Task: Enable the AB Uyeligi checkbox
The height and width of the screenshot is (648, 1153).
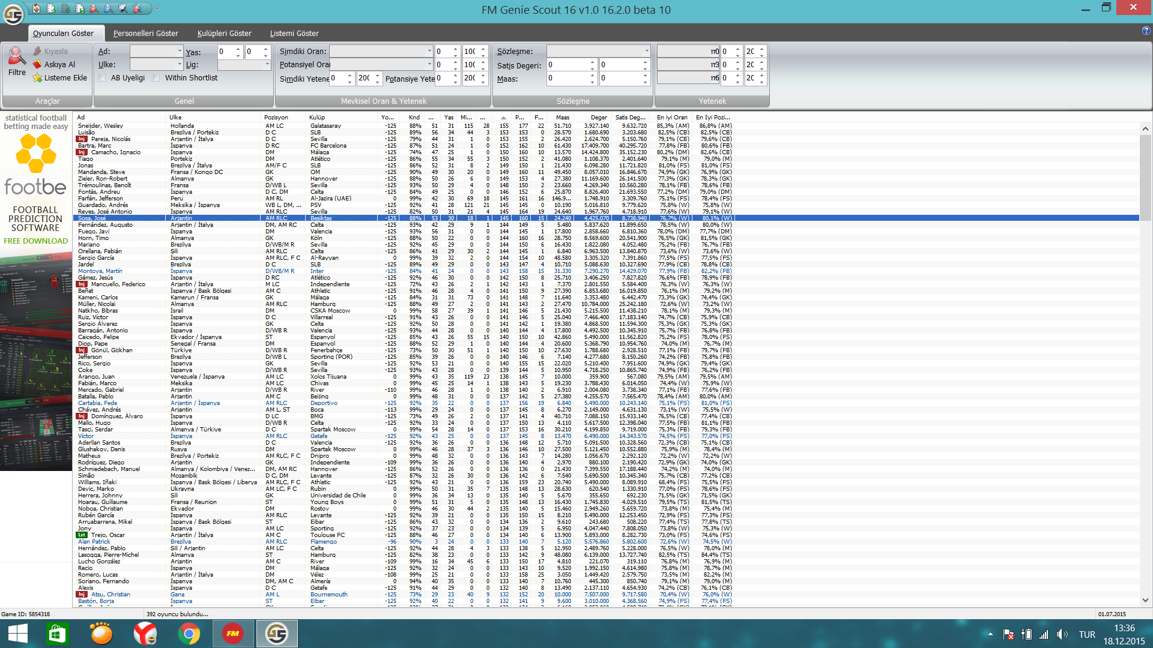Action: coord(102,78)
